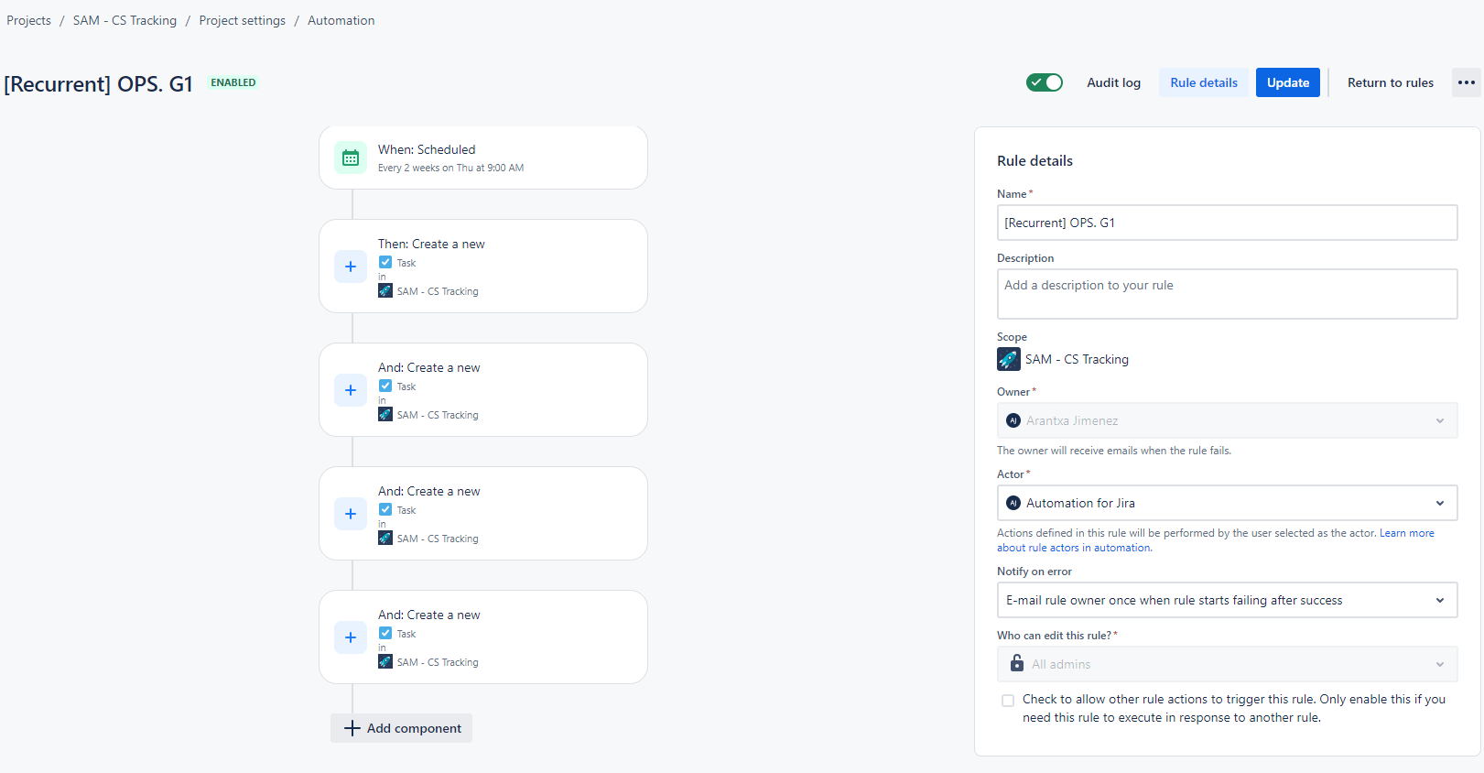Viewport: 1484px width, 773px height.
Task: Click the Add component button
Action: pos(402,728)
